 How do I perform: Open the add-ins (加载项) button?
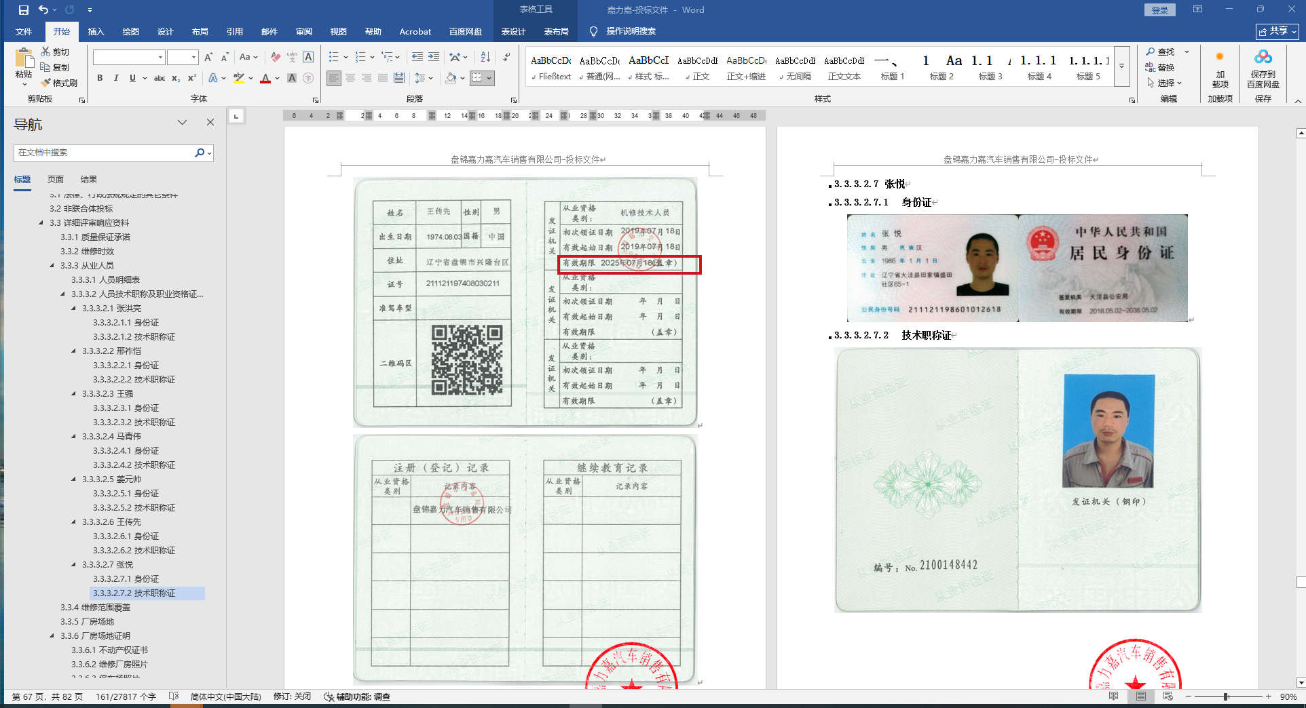click(x=1220, y=69)
